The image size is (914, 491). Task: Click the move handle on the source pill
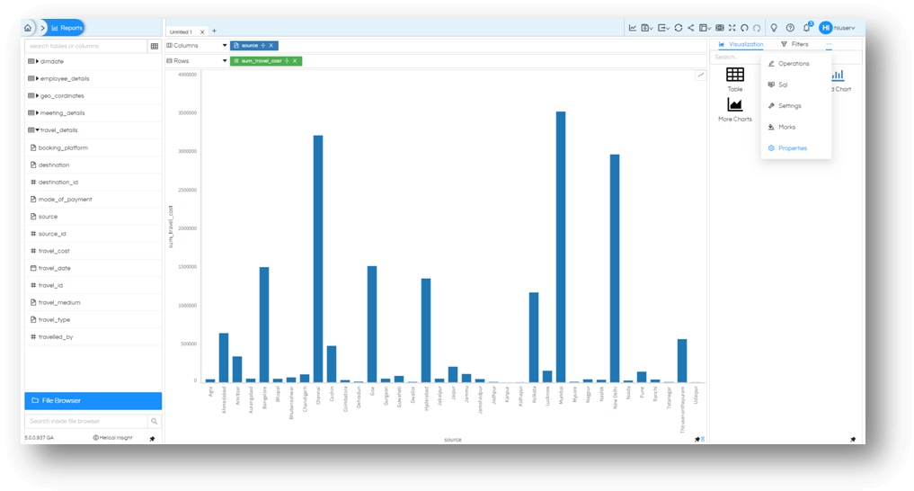click(x=263, y=46)
